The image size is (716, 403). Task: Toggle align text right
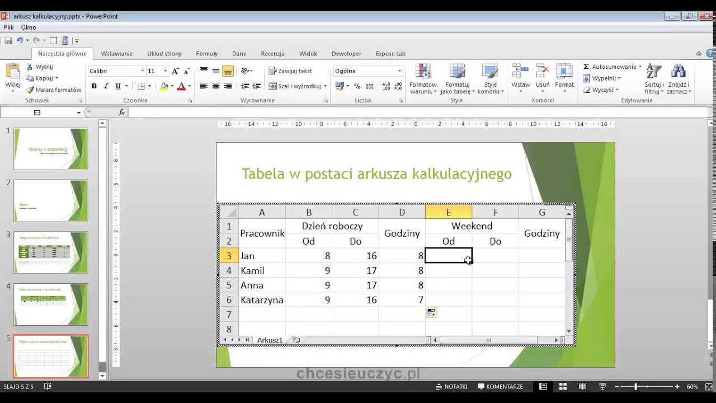[x=228, y=86]
